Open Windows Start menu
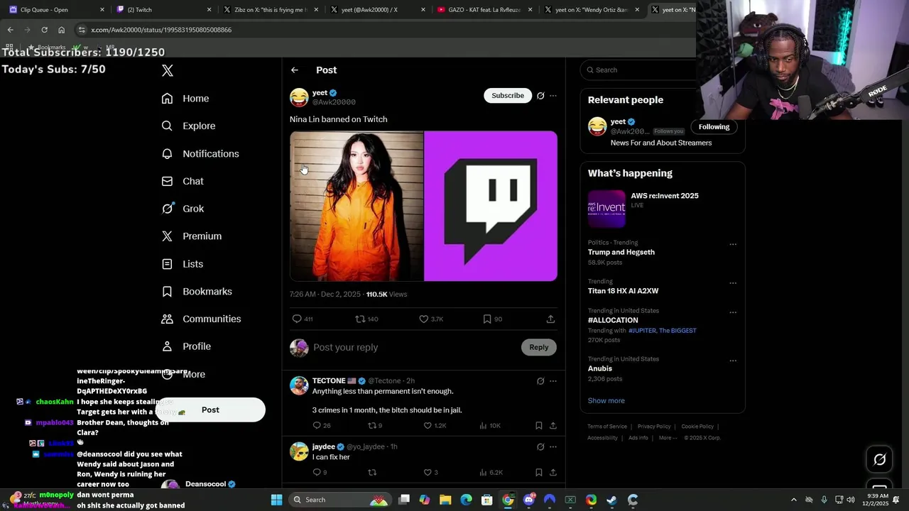Viewport: 909px width, 511px height. pos(276,500)
